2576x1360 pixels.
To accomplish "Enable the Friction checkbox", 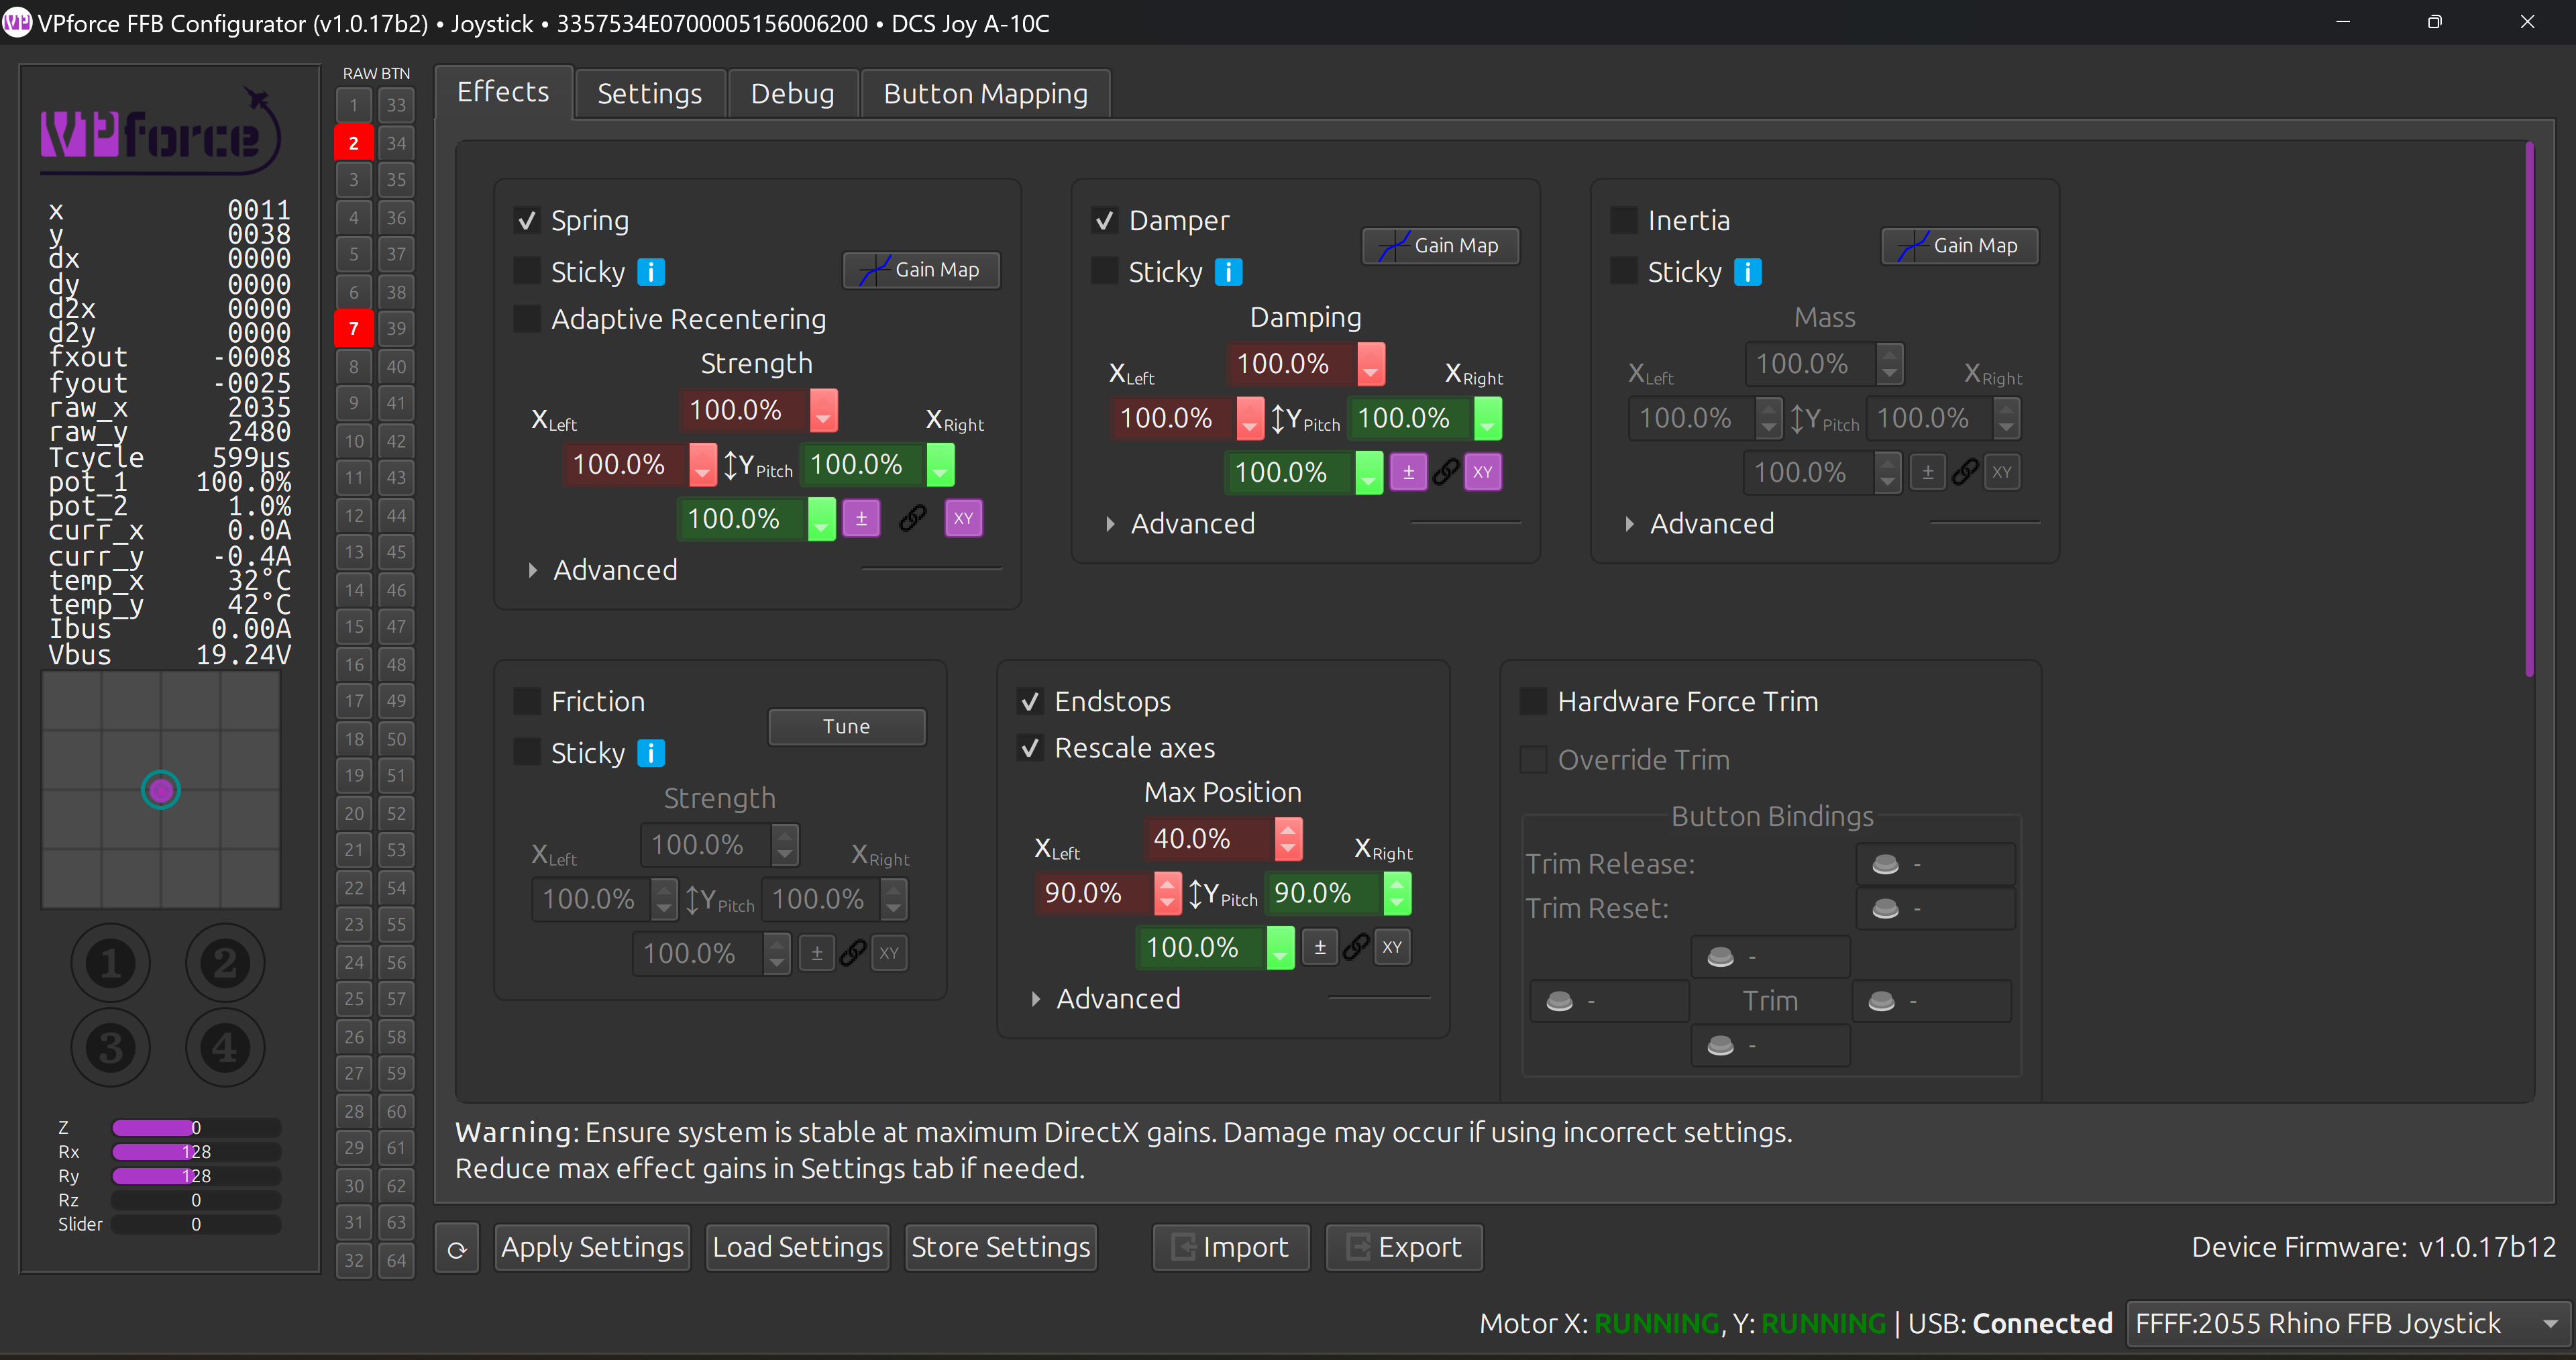I will pyautogui.click(x=527, y=702).
